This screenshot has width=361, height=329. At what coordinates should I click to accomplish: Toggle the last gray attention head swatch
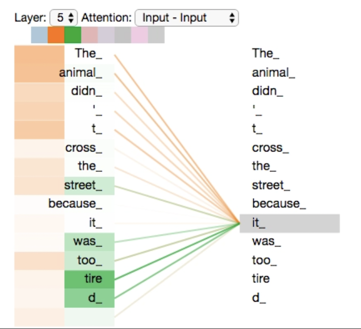click(x=156, y=35)
